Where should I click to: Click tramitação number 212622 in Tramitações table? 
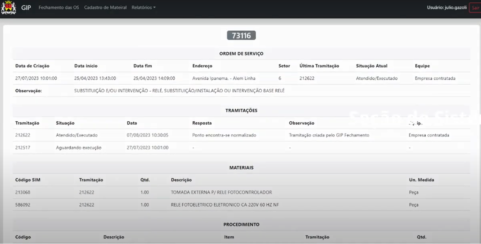pos(23,135)
